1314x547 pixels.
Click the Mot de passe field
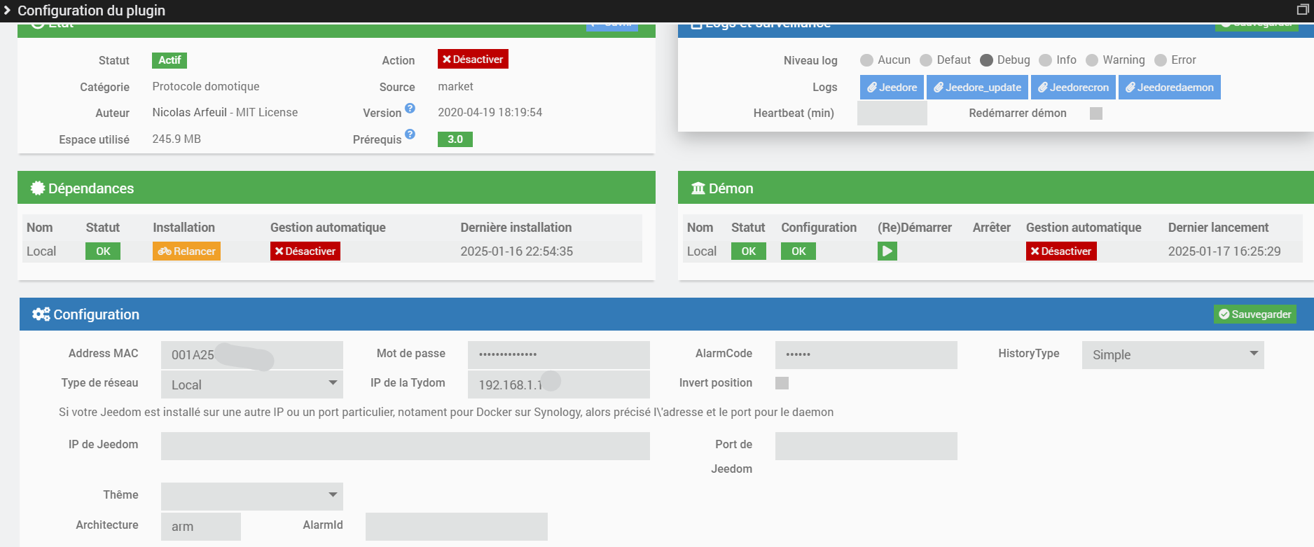(x=559, y=355)
